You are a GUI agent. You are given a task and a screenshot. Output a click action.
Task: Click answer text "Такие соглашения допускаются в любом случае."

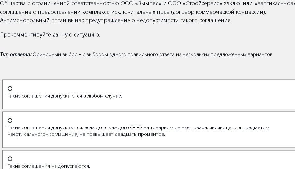click(x=65, y=96)
